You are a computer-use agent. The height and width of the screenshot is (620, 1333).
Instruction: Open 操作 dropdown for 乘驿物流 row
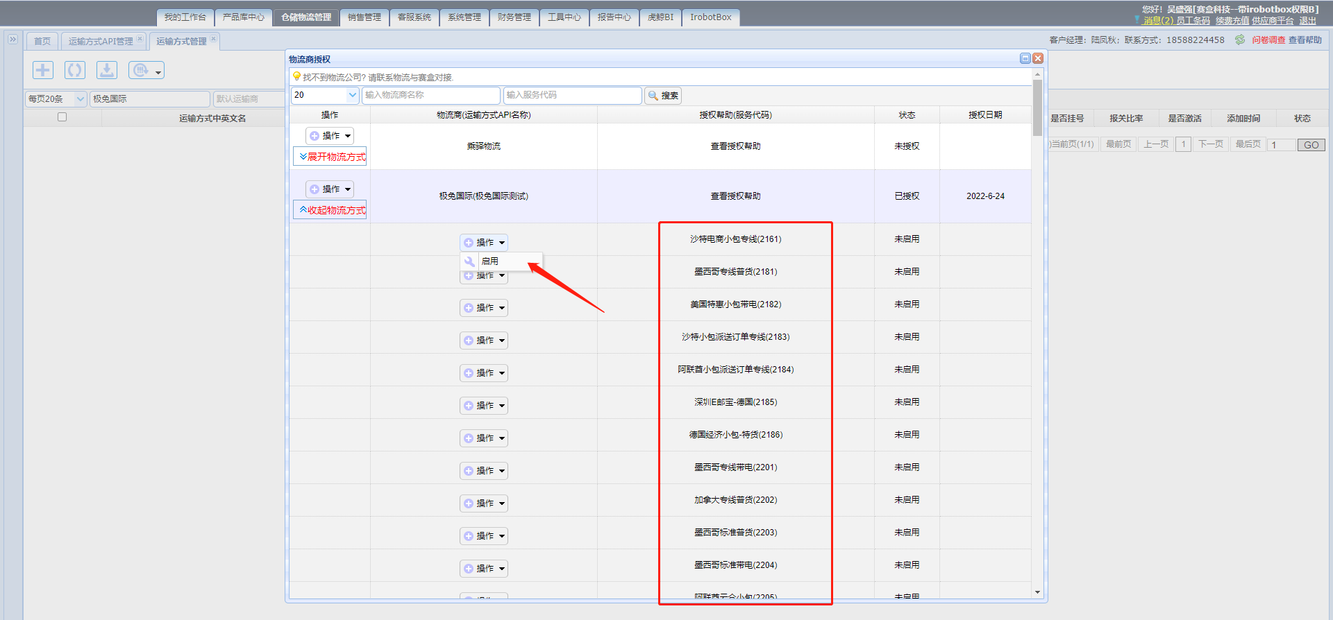[330, 136]
